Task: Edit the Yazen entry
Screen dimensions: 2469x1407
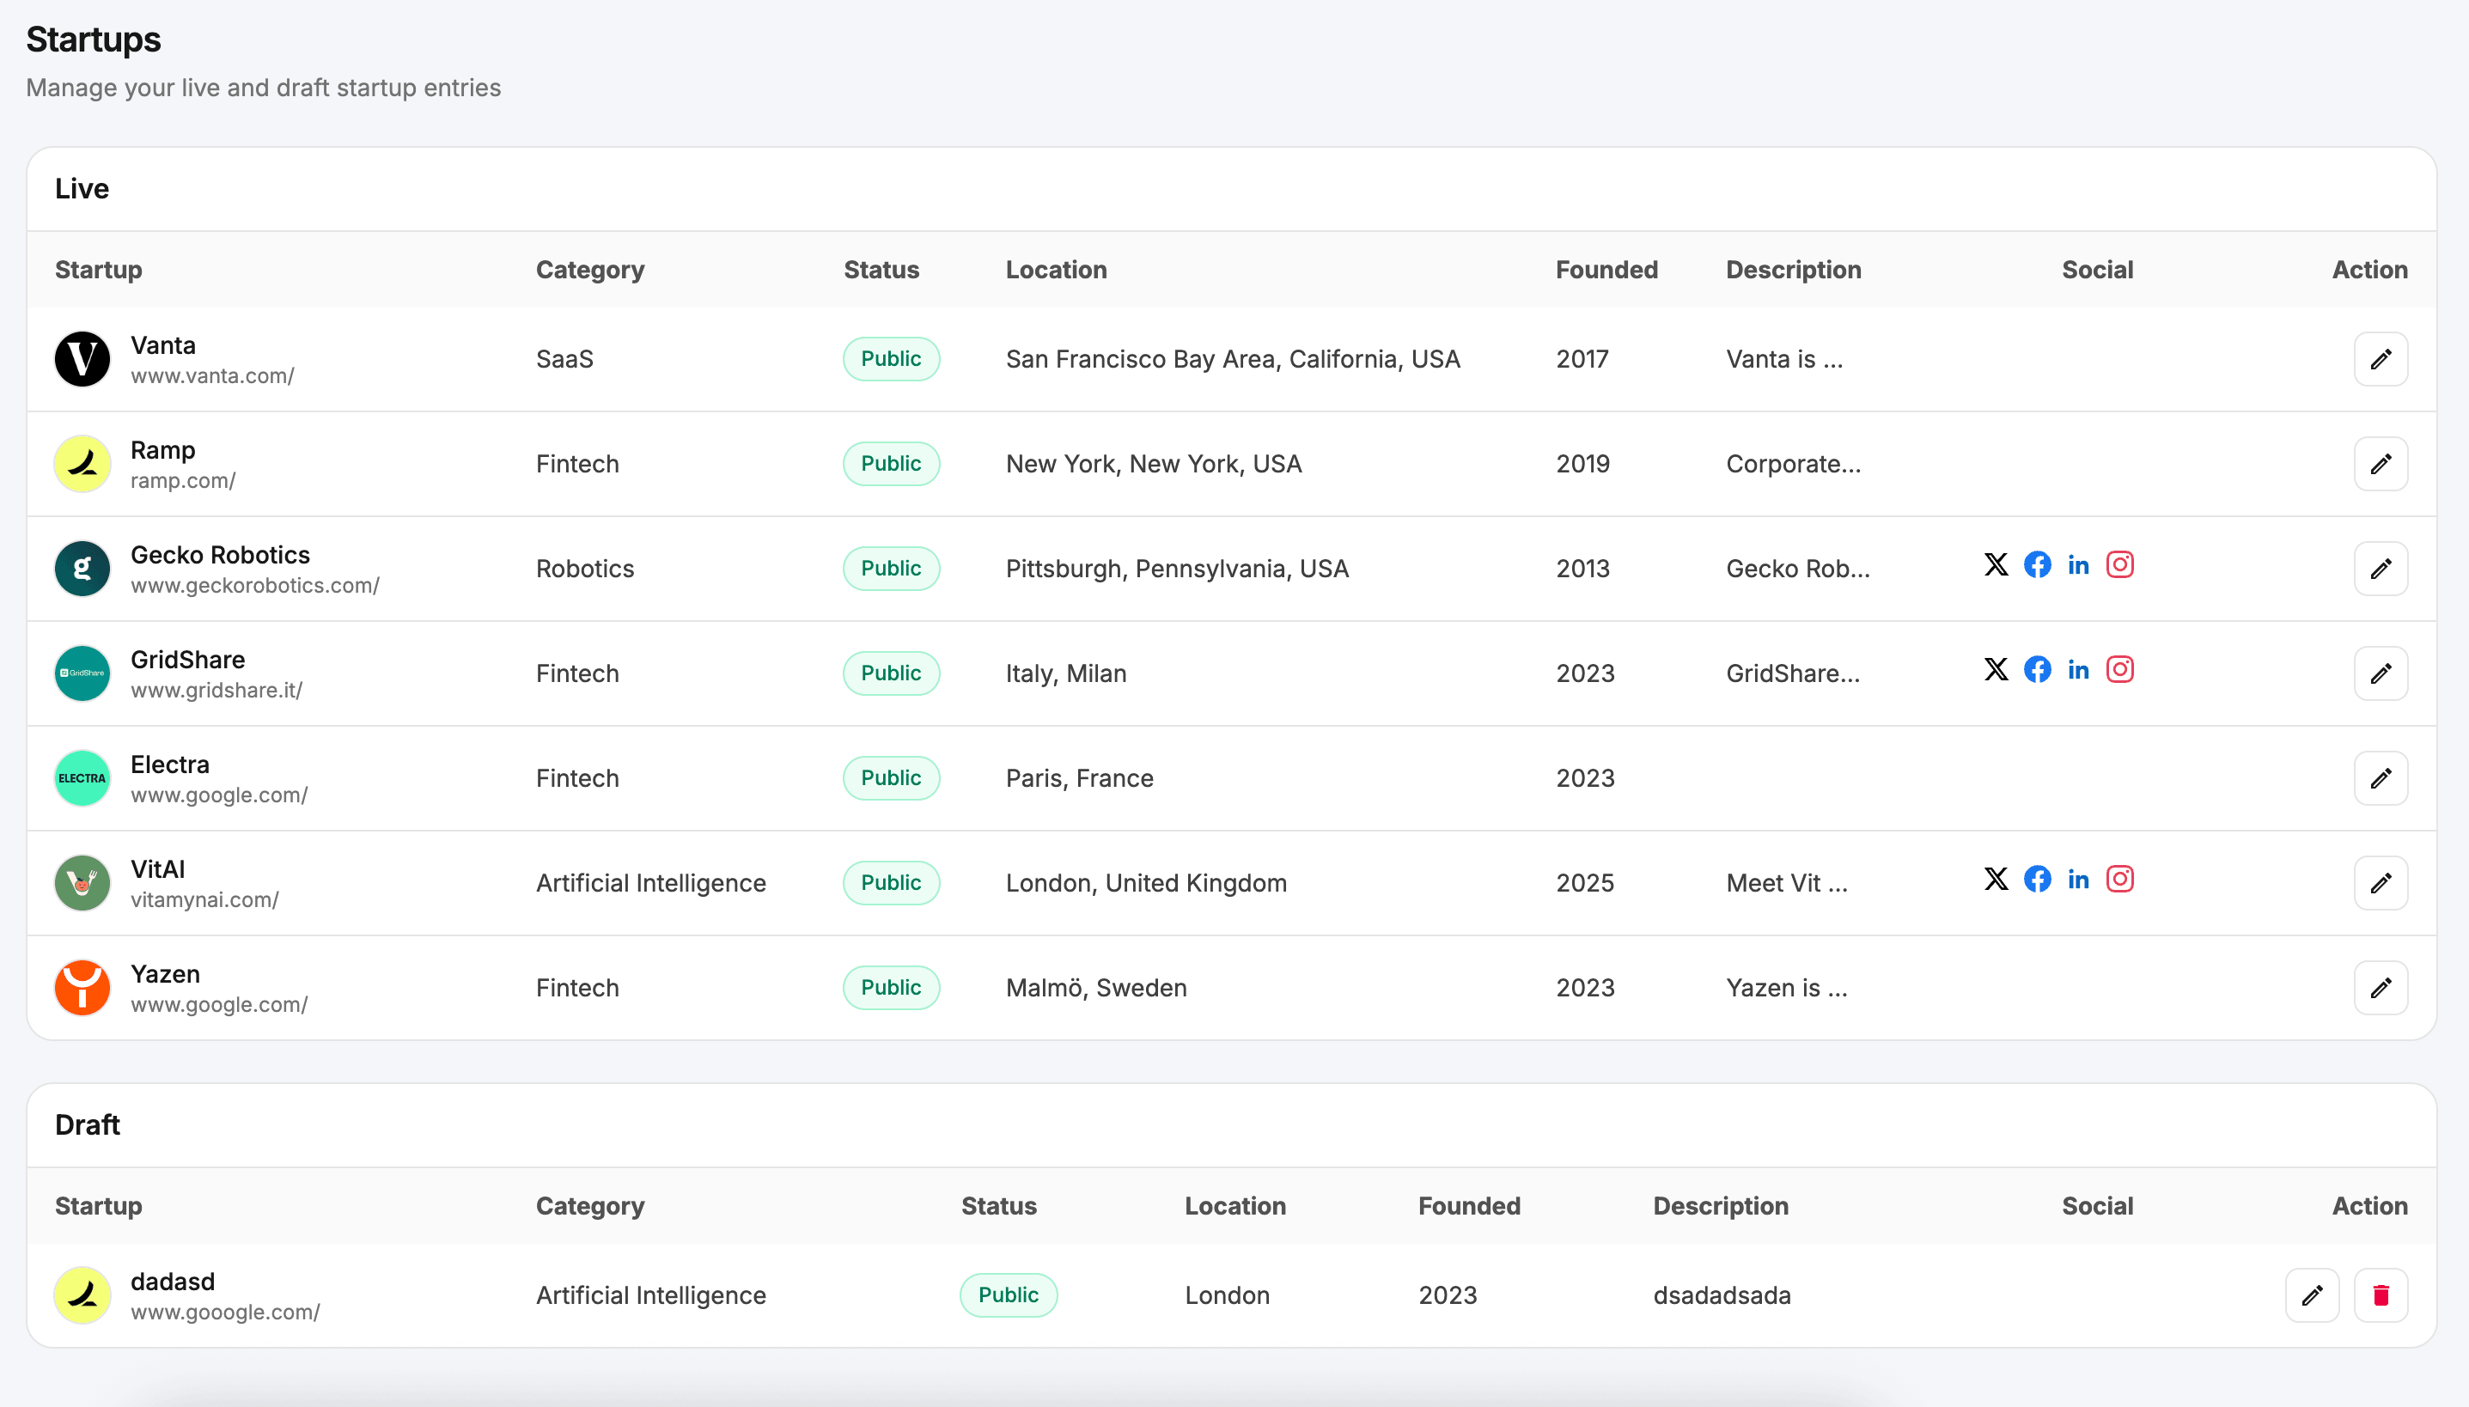Action: [2381, 987]
